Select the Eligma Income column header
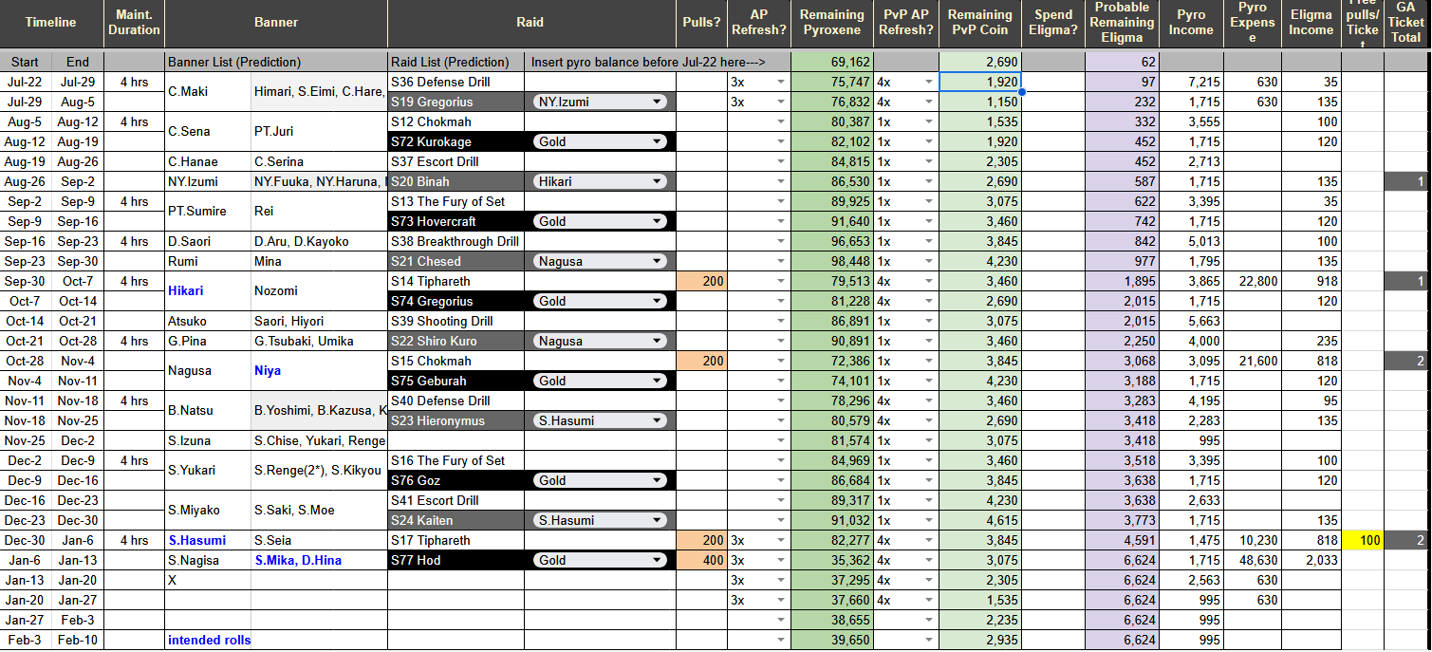 click(1311, 23)
